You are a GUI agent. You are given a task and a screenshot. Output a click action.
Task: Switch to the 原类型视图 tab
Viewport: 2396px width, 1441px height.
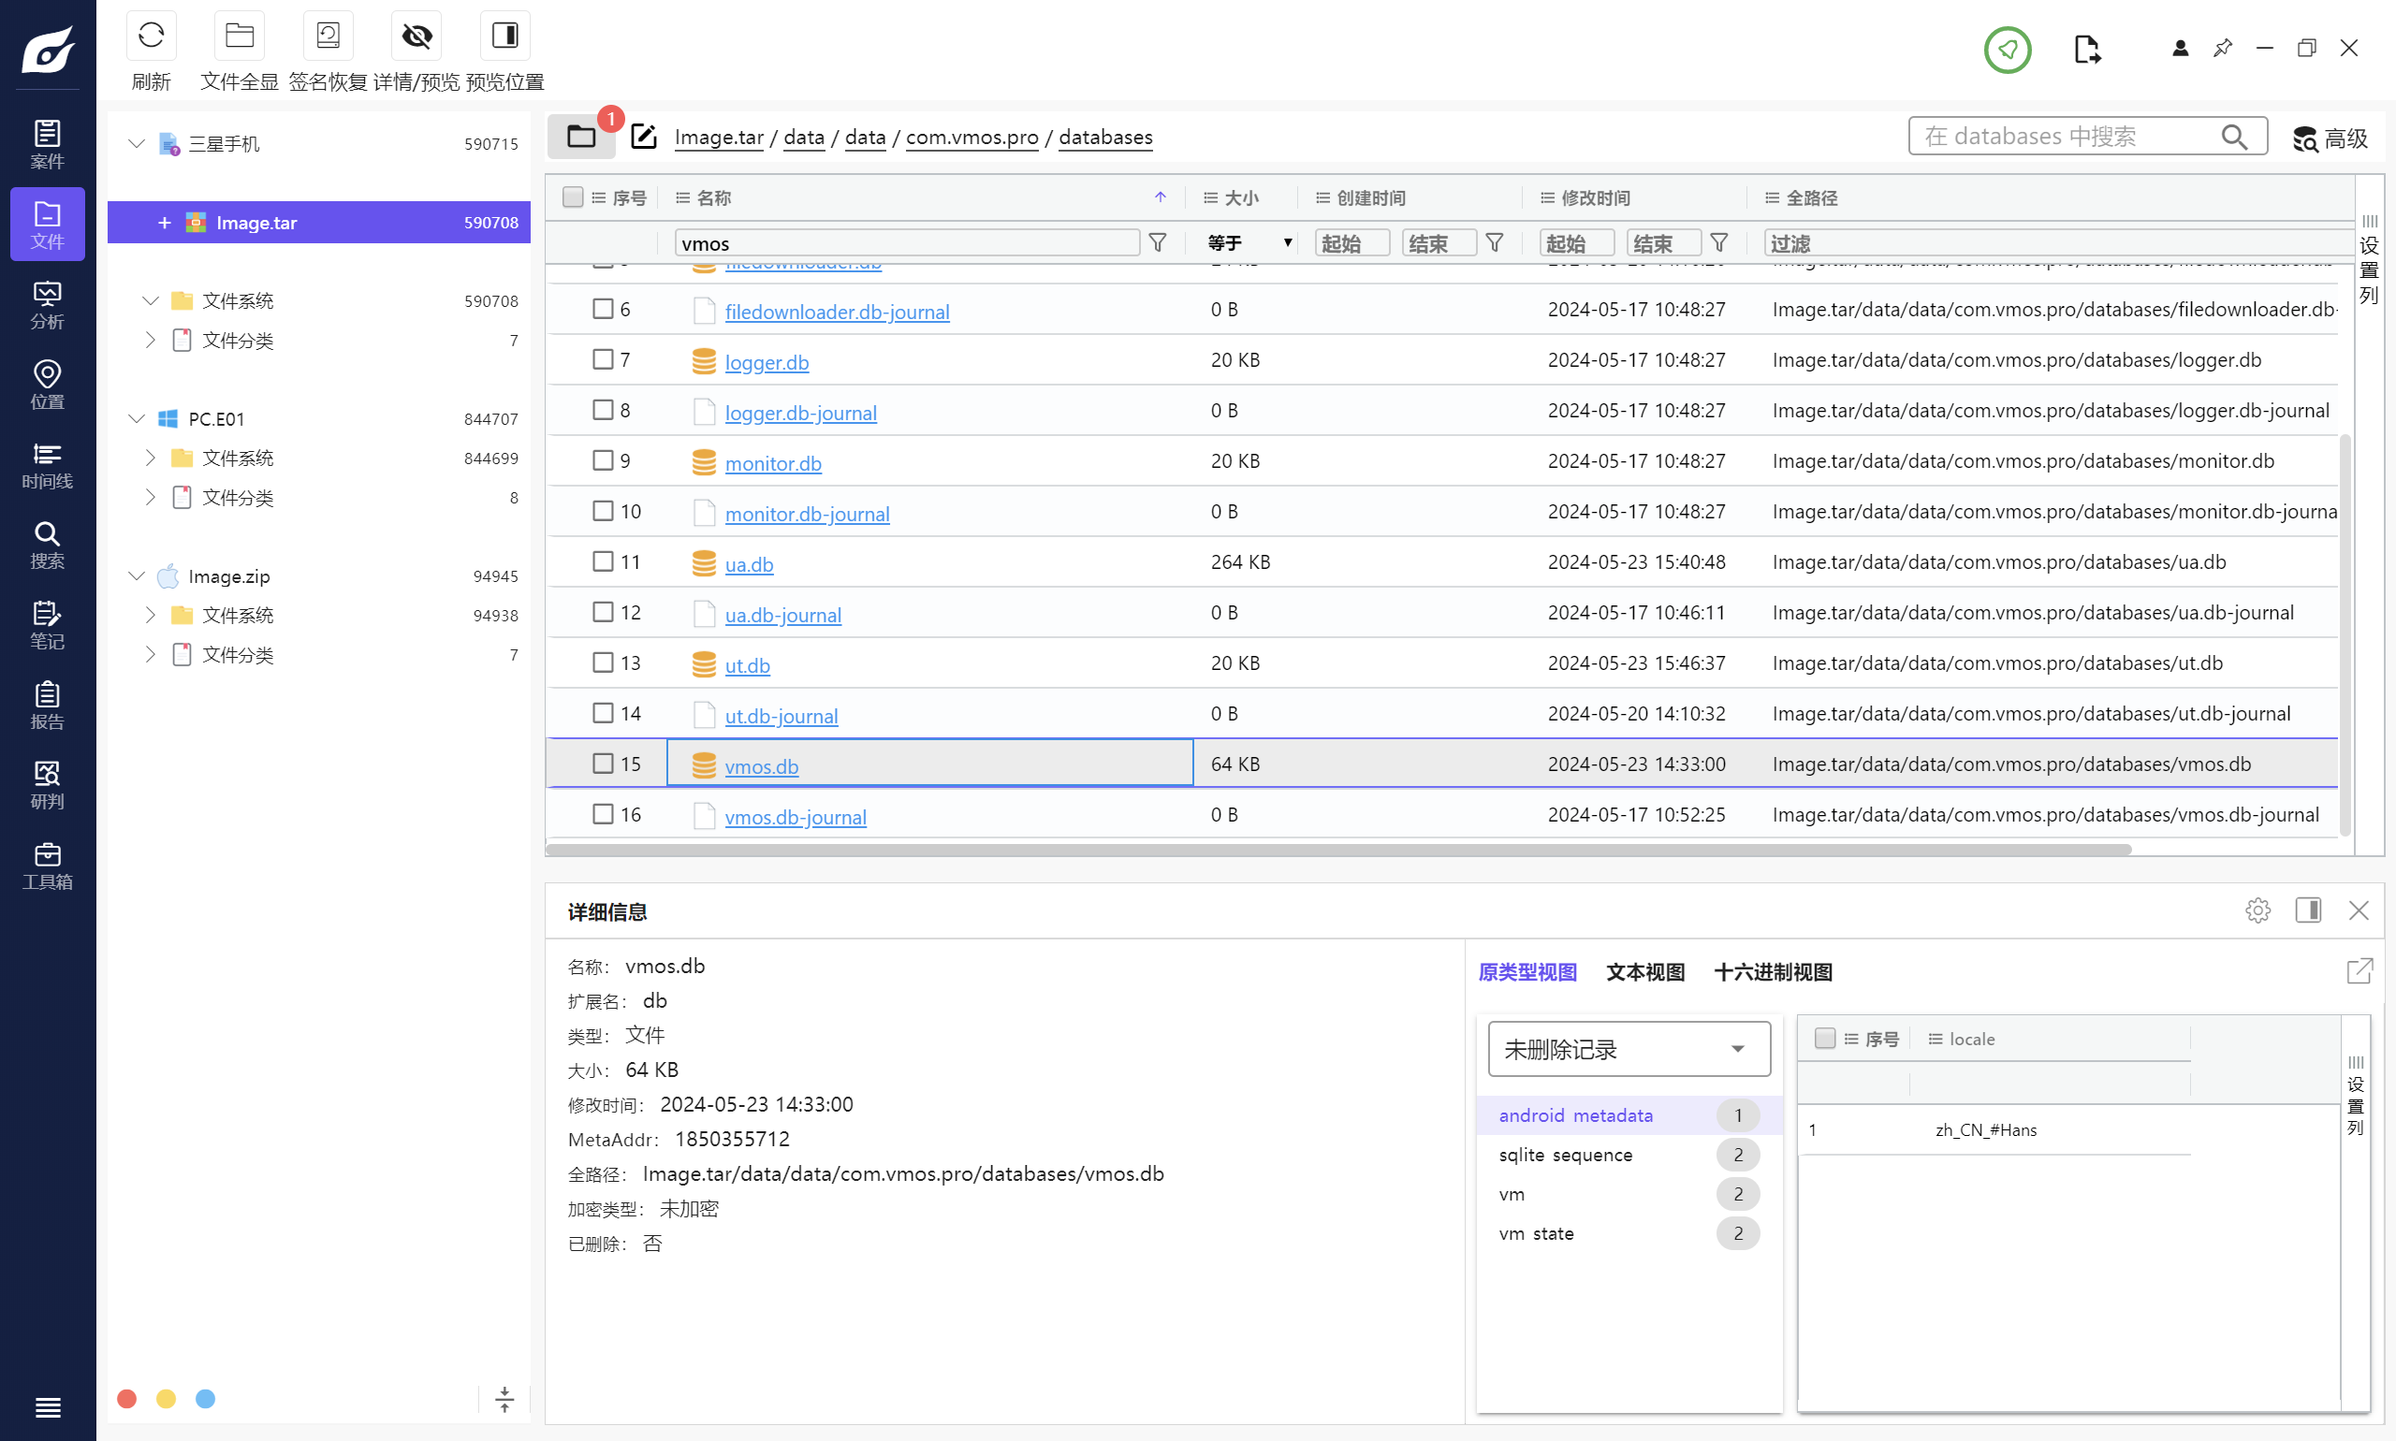[x=1527, y=972]
